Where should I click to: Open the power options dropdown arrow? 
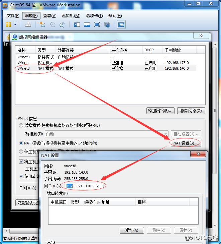click(15, 24)
